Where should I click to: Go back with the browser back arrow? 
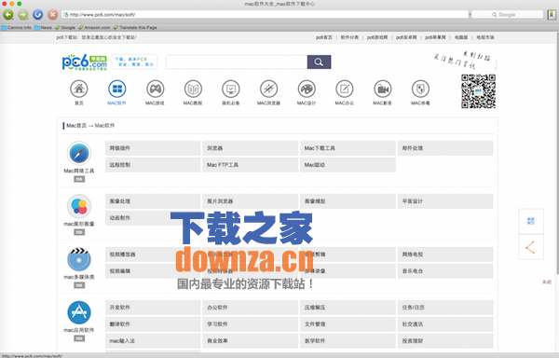(8, 15)
